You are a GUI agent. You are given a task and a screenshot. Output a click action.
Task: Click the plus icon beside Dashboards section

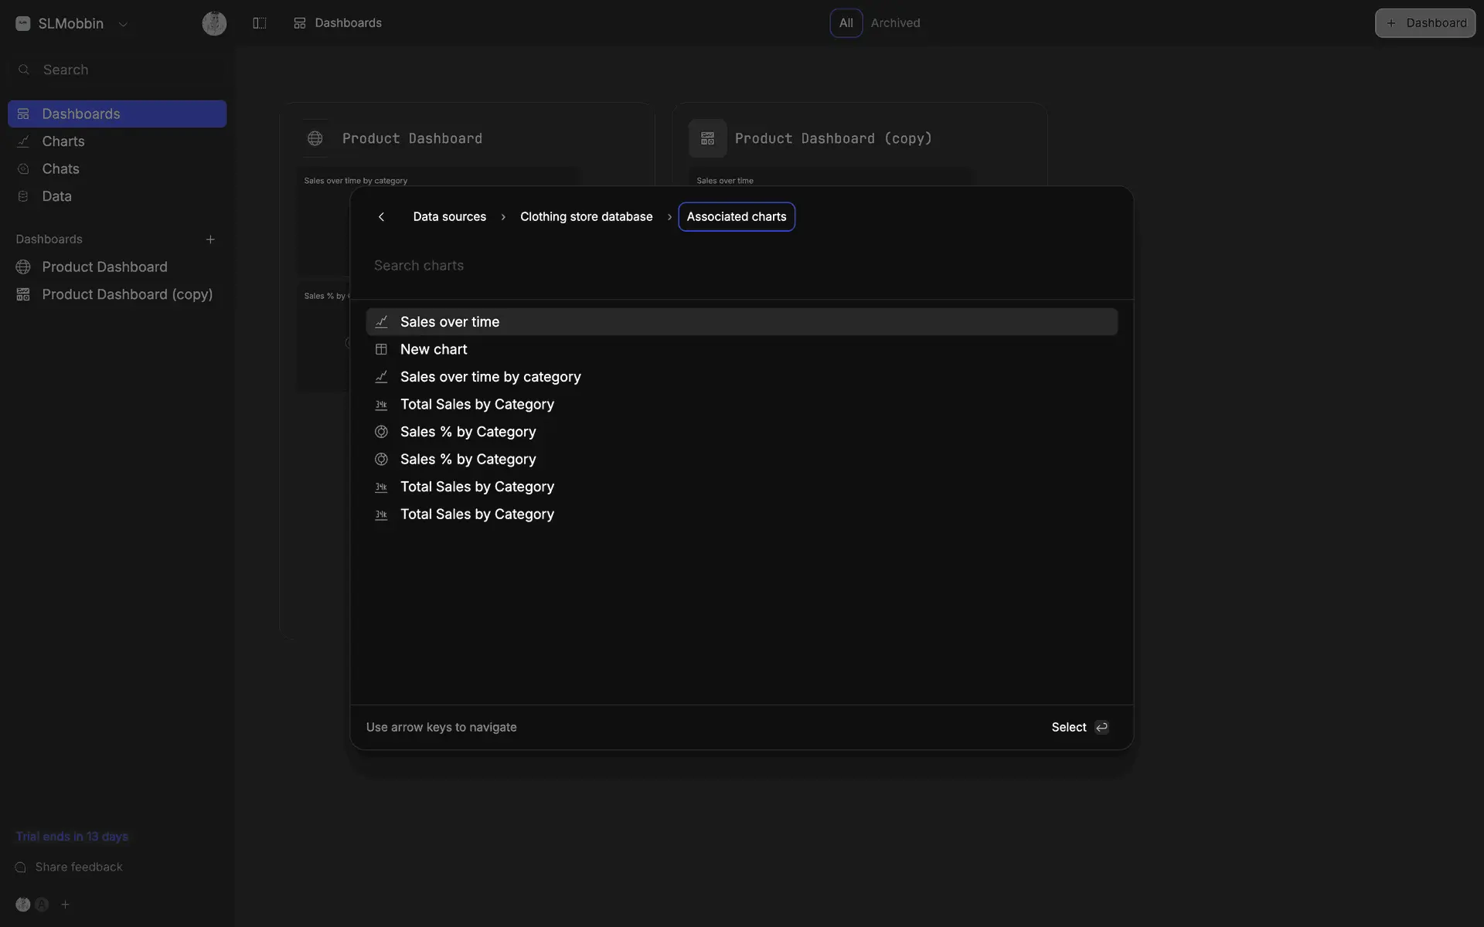210,239
